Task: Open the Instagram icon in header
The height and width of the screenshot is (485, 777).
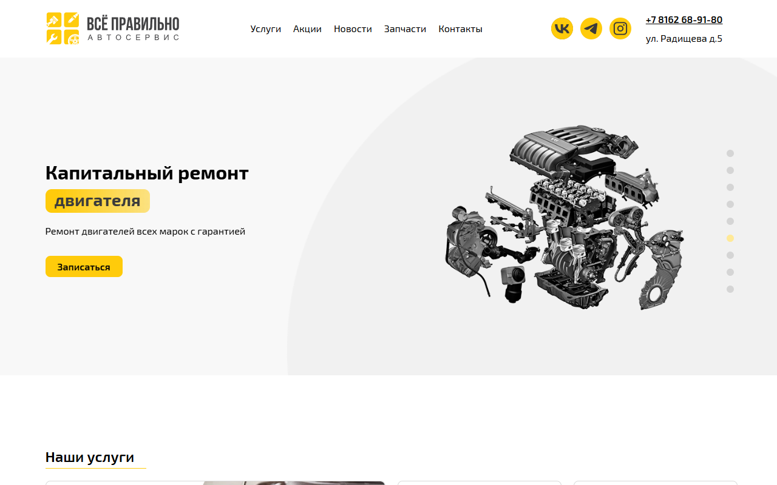Action: (620, 28)
